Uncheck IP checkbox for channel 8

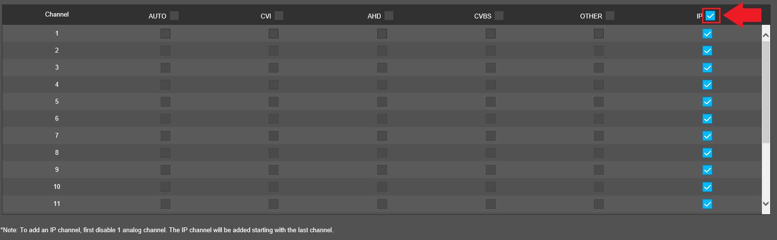(x=707, y=153)
